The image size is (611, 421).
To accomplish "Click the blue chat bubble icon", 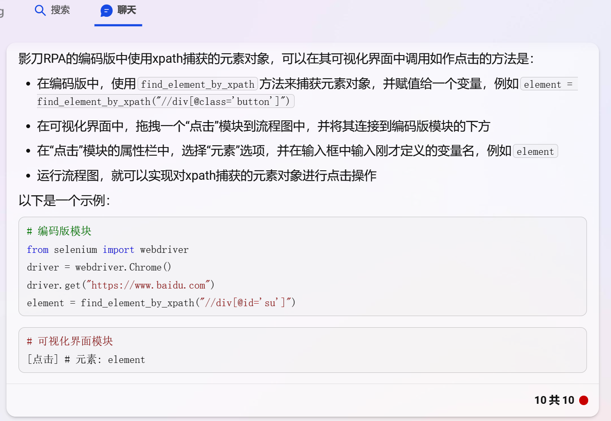I will pyautogui.click(x=106, y=11).
